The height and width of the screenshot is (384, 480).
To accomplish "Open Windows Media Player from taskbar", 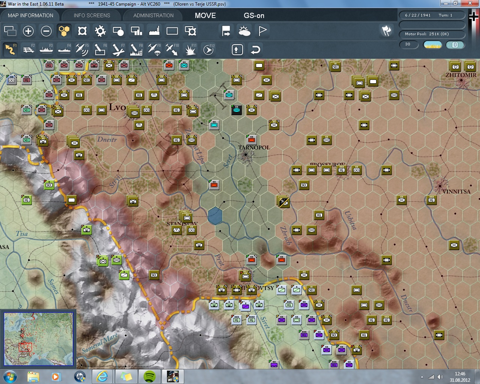I will [56, 376].
